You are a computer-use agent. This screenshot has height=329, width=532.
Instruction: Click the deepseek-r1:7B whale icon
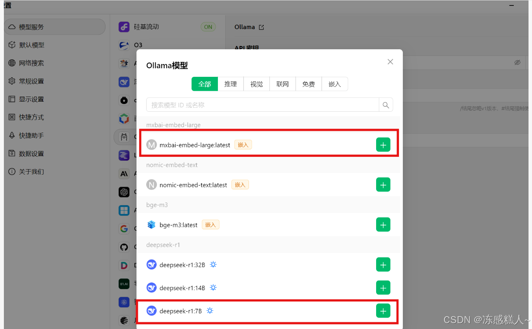click(x=151, y=311)
